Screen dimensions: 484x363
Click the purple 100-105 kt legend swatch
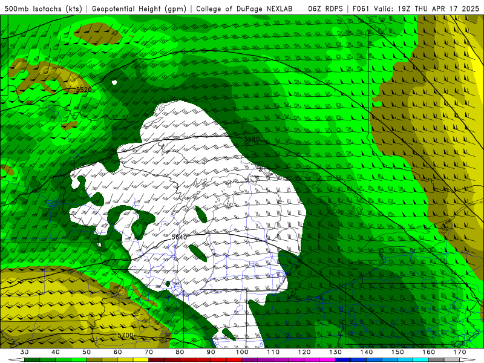click(x=250, y=360)
